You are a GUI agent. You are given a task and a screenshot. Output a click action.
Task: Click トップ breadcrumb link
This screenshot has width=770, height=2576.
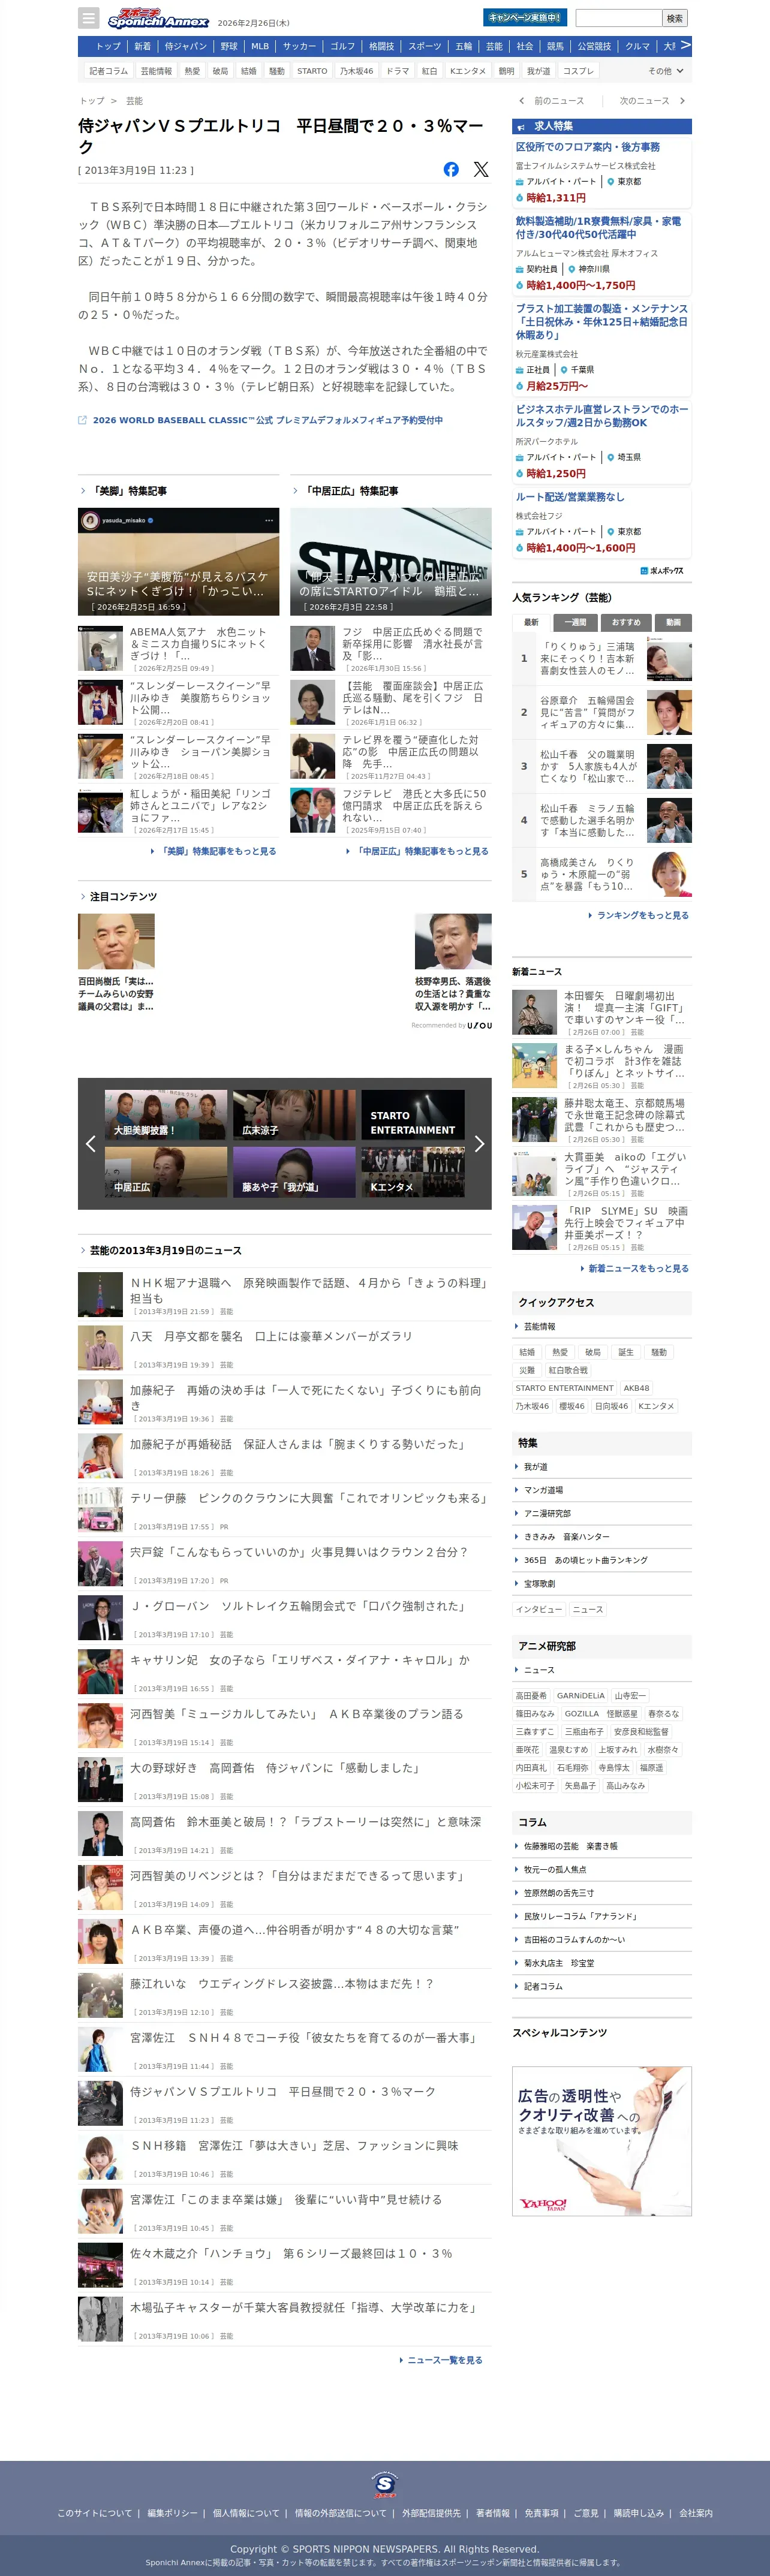point(92,101)
